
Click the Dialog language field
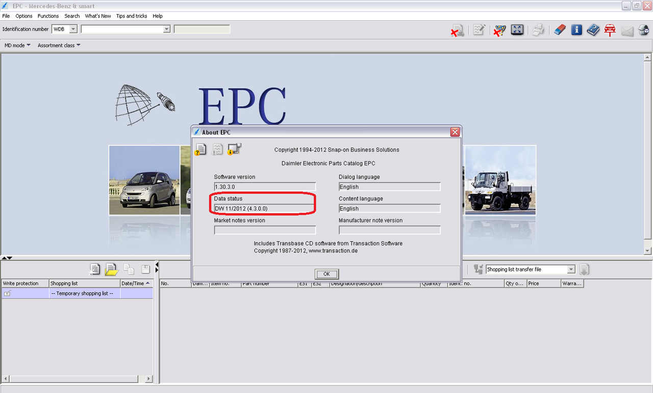[389, 187]
